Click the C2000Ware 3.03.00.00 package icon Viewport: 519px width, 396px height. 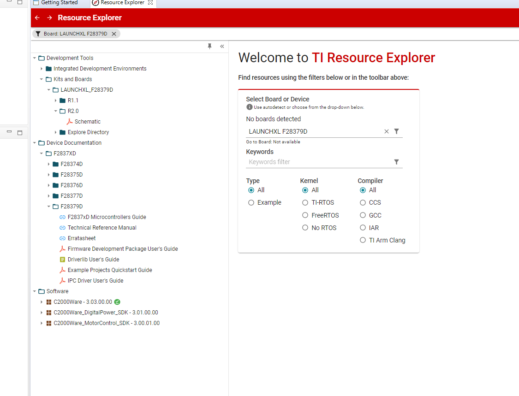click(48, 301)
